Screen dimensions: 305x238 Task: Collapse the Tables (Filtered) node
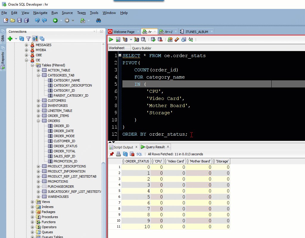[x=32, y=65]
